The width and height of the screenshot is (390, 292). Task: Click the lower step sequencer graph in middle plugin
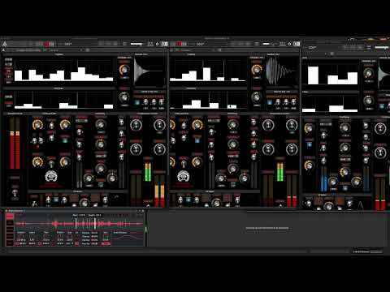(x=208, y=101)
